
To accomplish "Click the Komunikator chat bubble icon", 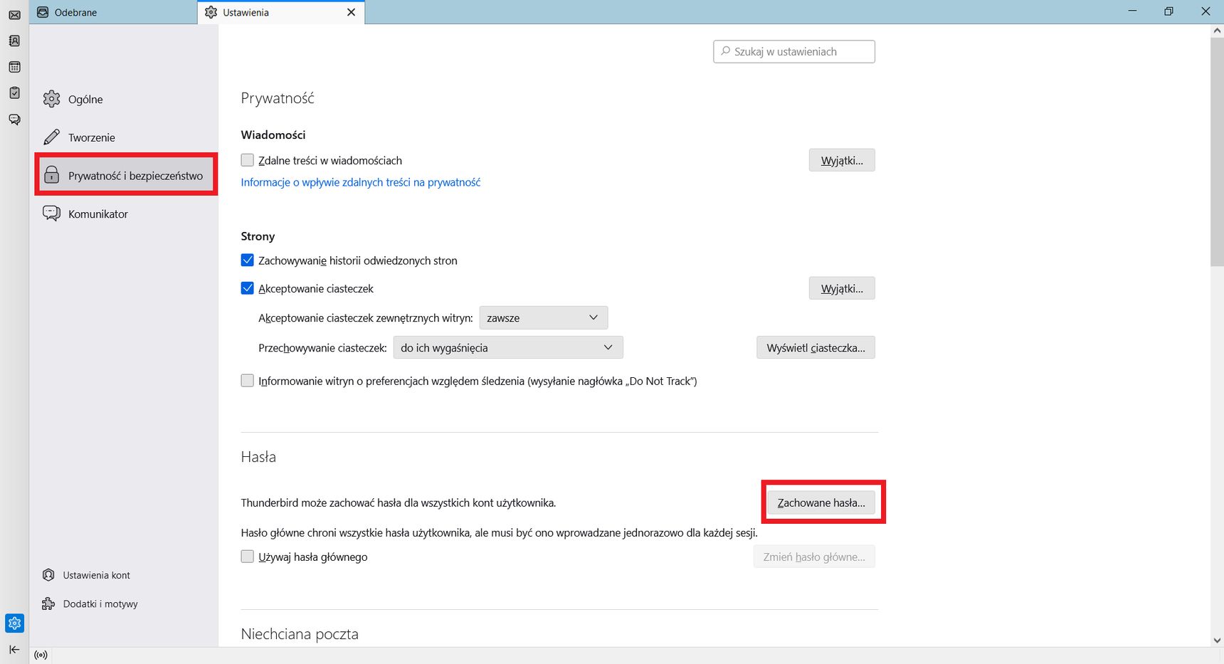I will coord(51,214).
